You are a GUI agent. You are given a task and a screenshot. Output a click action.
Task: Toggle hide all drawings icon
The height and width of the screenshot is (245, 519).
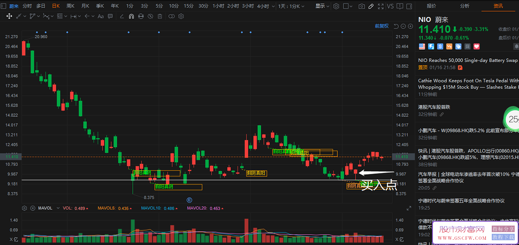151,16
